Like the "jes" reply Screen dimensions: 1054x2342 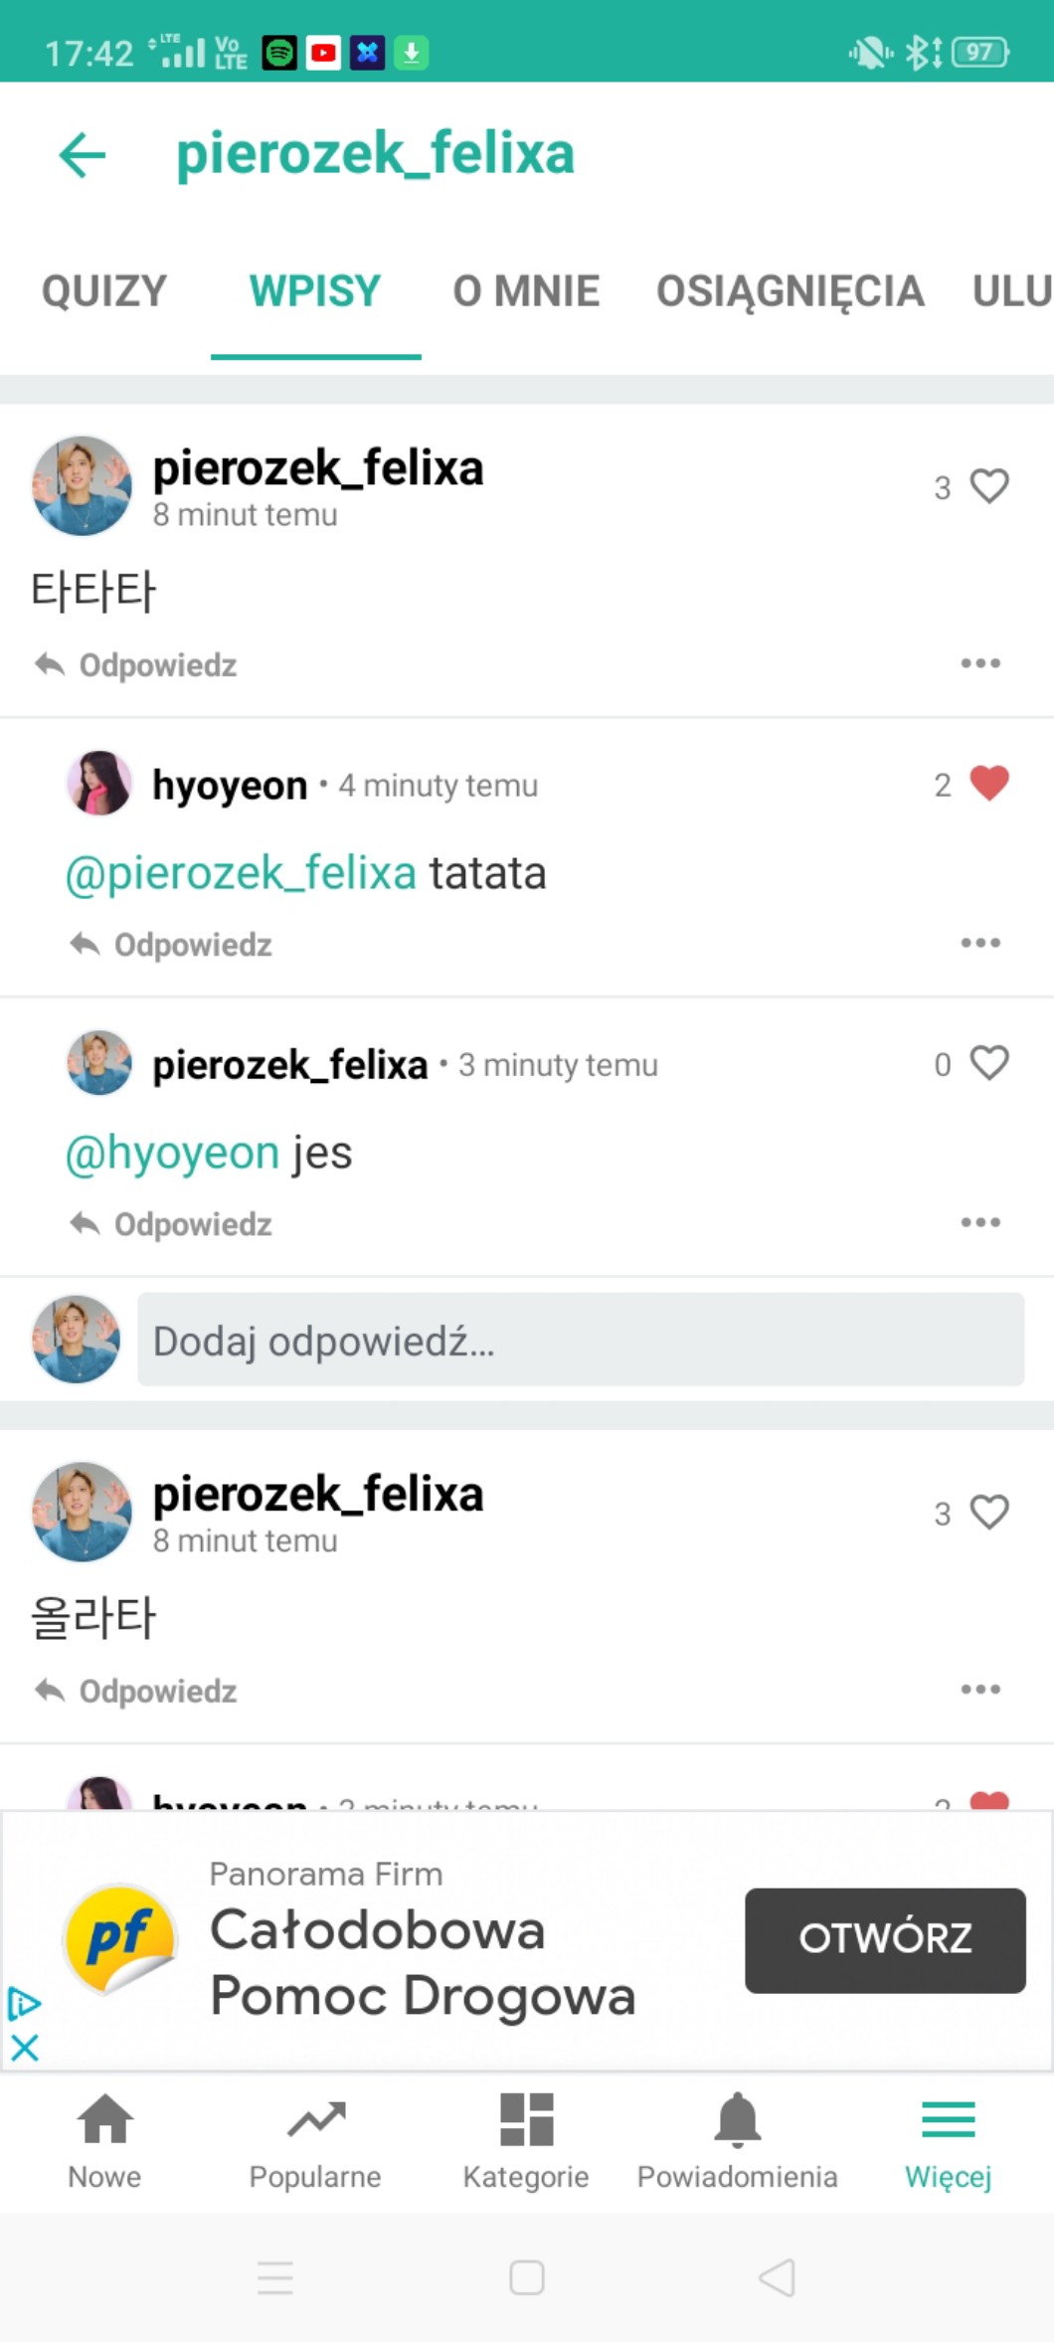pyautogui.click(x=989, y=1063)
